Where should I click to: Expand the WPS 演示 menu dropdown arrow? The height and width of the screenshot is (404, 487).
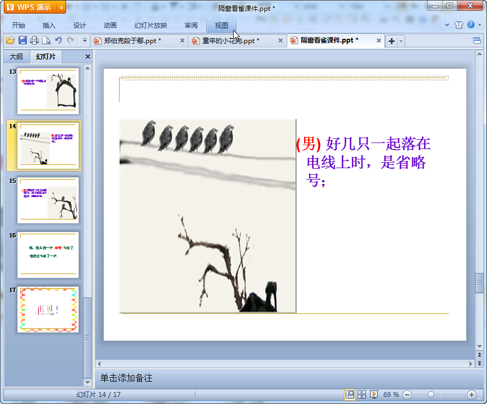point(62,8)
